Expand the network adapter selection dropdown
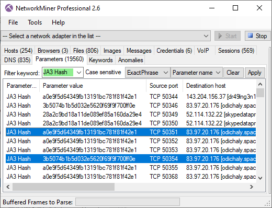 (206, 36)
